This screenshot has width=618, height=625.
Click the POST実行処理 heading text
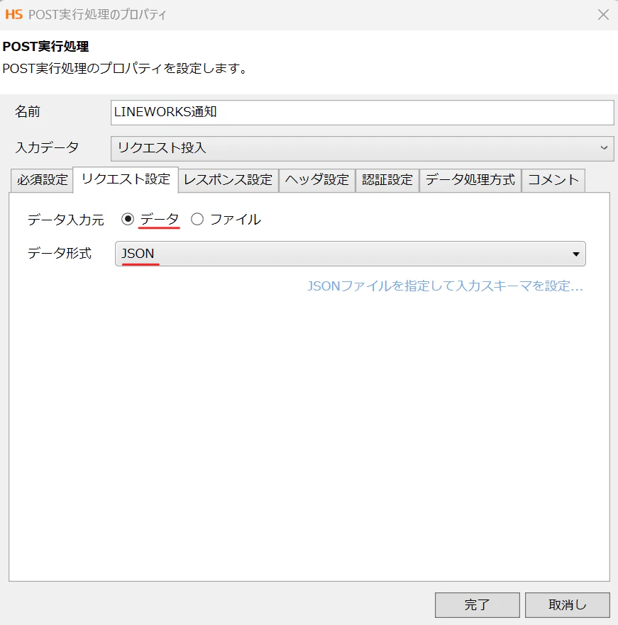click(x=46, y=47)
